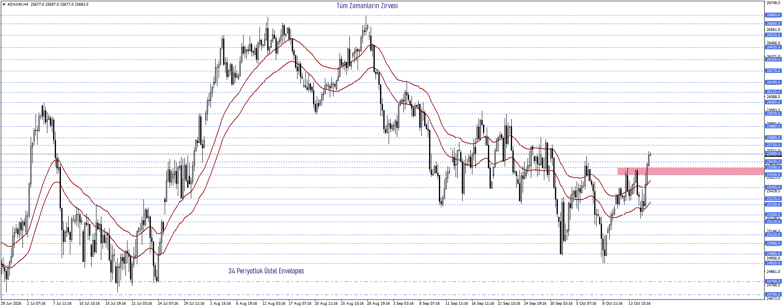This screenshot has width=783, height=308.
Task: Click the 25540.0 price level label
Action: [773, 175]
